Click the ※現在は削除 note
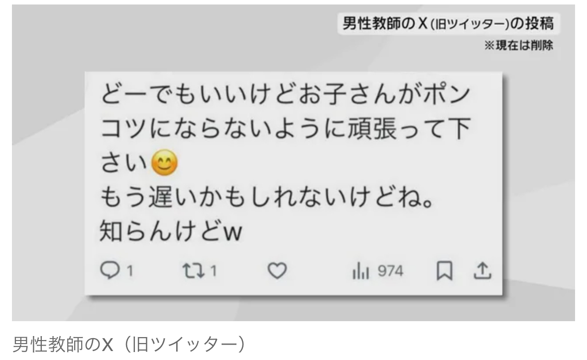The image size is (587, 360). (x=518, y=45)
